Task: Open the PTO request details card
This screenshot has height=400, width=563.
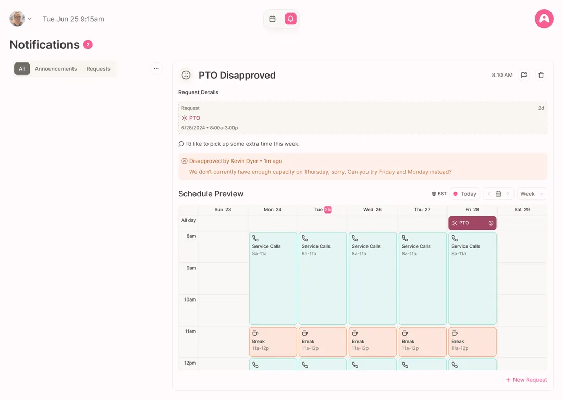Action: pyautogui.click(x=362, y=118)
